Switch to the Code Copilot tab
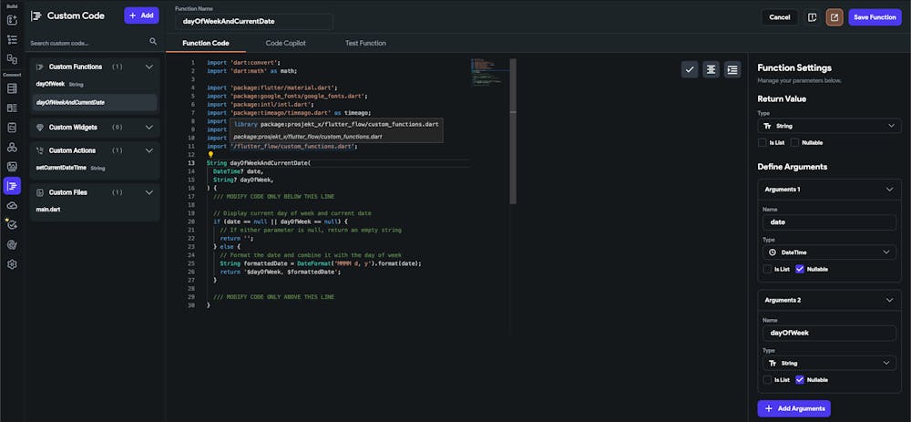911x422 pixels. [x=285, y=43]
